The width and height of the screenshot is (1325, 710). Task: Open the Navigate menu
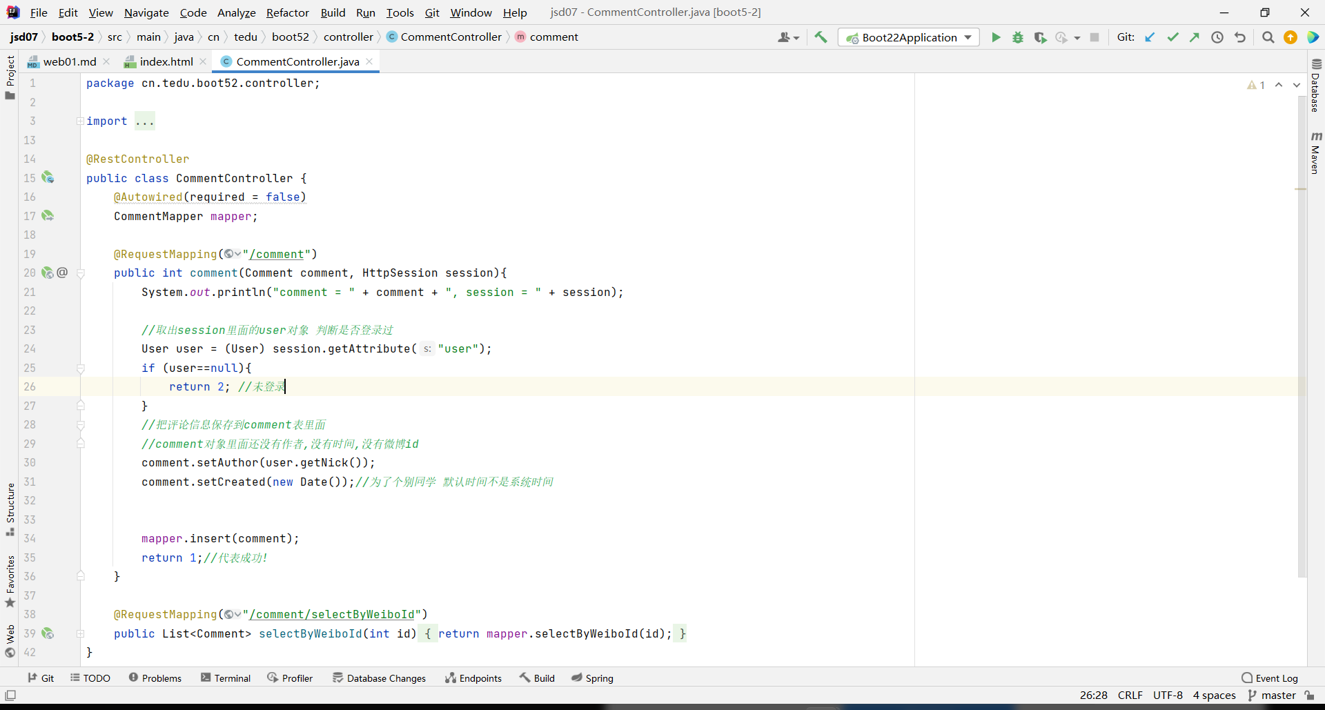tap(146, 12)
